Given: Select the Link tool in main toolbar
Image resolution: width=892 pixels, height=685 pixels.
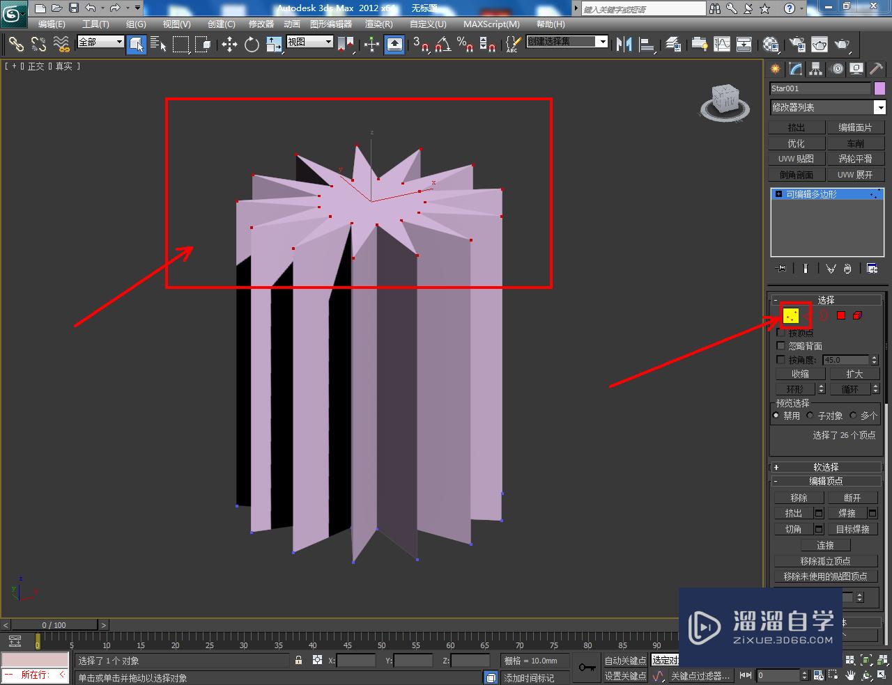Looking at the screenshot, I should (16, 45).
